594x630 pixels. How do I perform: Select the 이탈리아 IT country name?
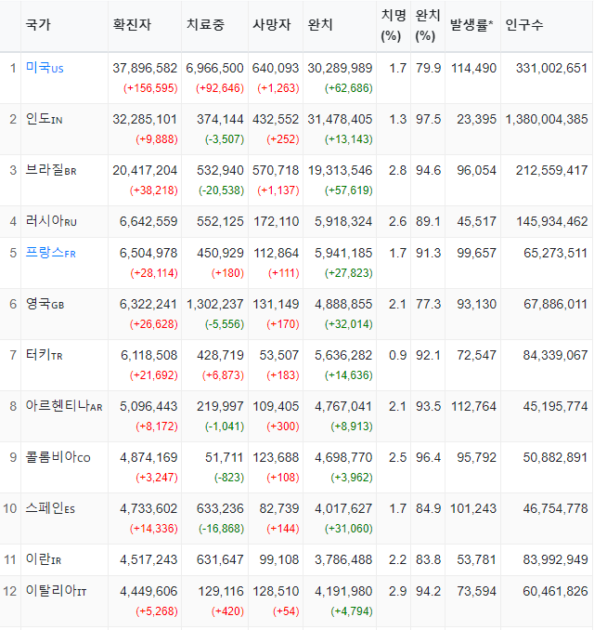coord(57,591)
